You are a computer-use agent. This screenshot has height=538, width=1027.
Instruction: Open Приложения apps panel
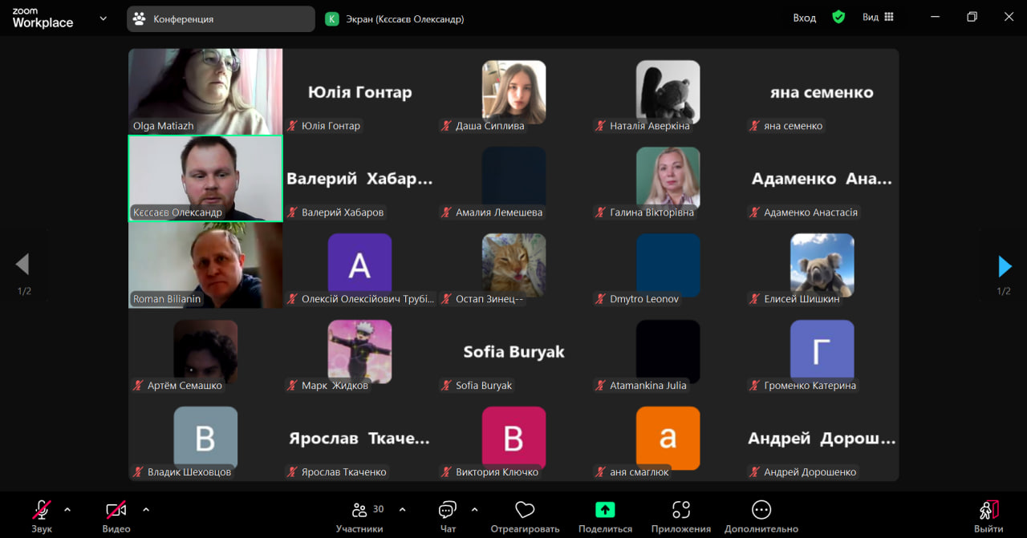pos(681,516)
